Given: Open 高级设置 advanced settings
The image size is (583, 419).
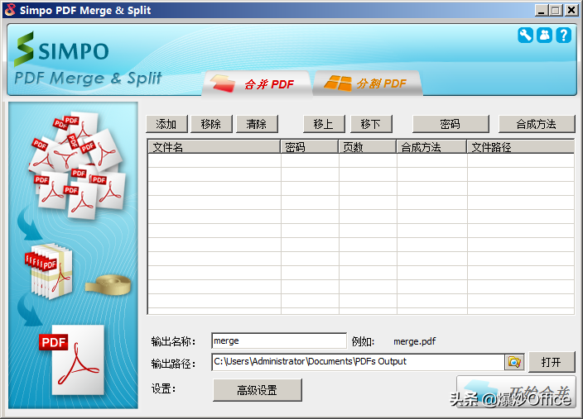Looking at the screenshot, I should (258, 390).
